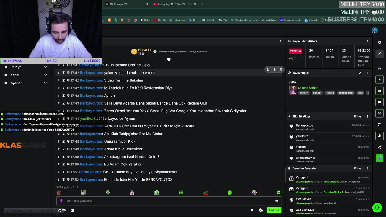Open Denetim Eylemleri Filtre dropdown

point(357,168)
